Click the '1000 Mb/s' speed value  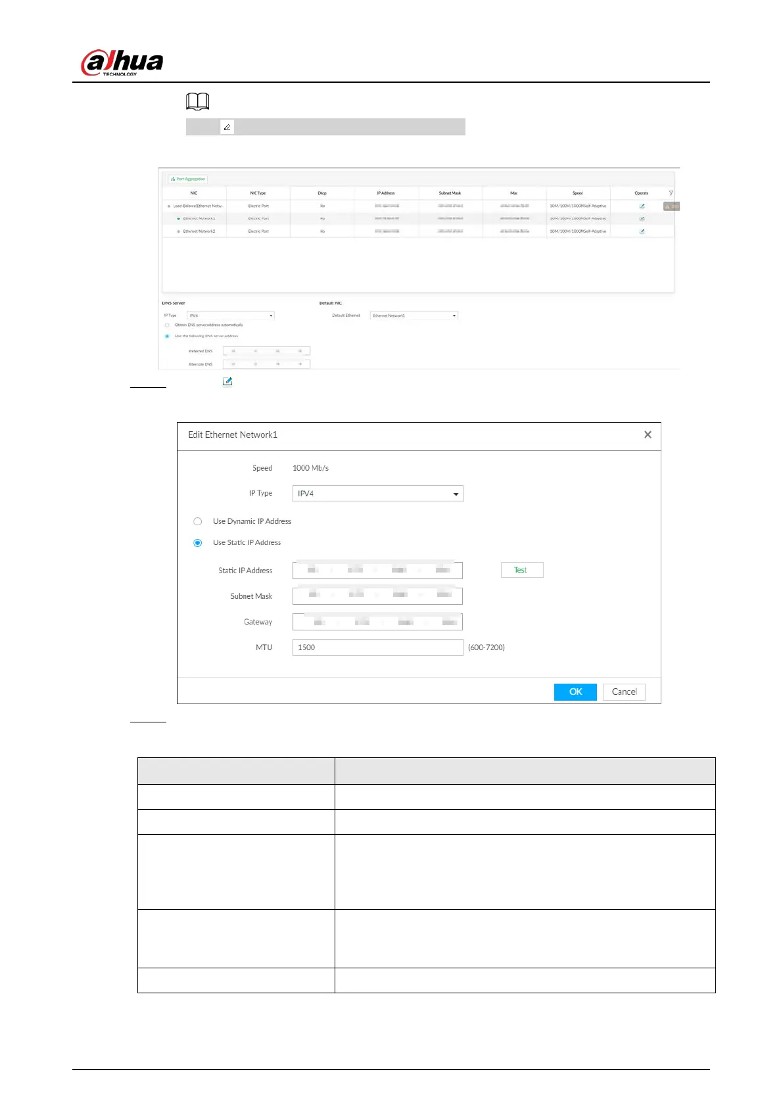coord(310,468)
